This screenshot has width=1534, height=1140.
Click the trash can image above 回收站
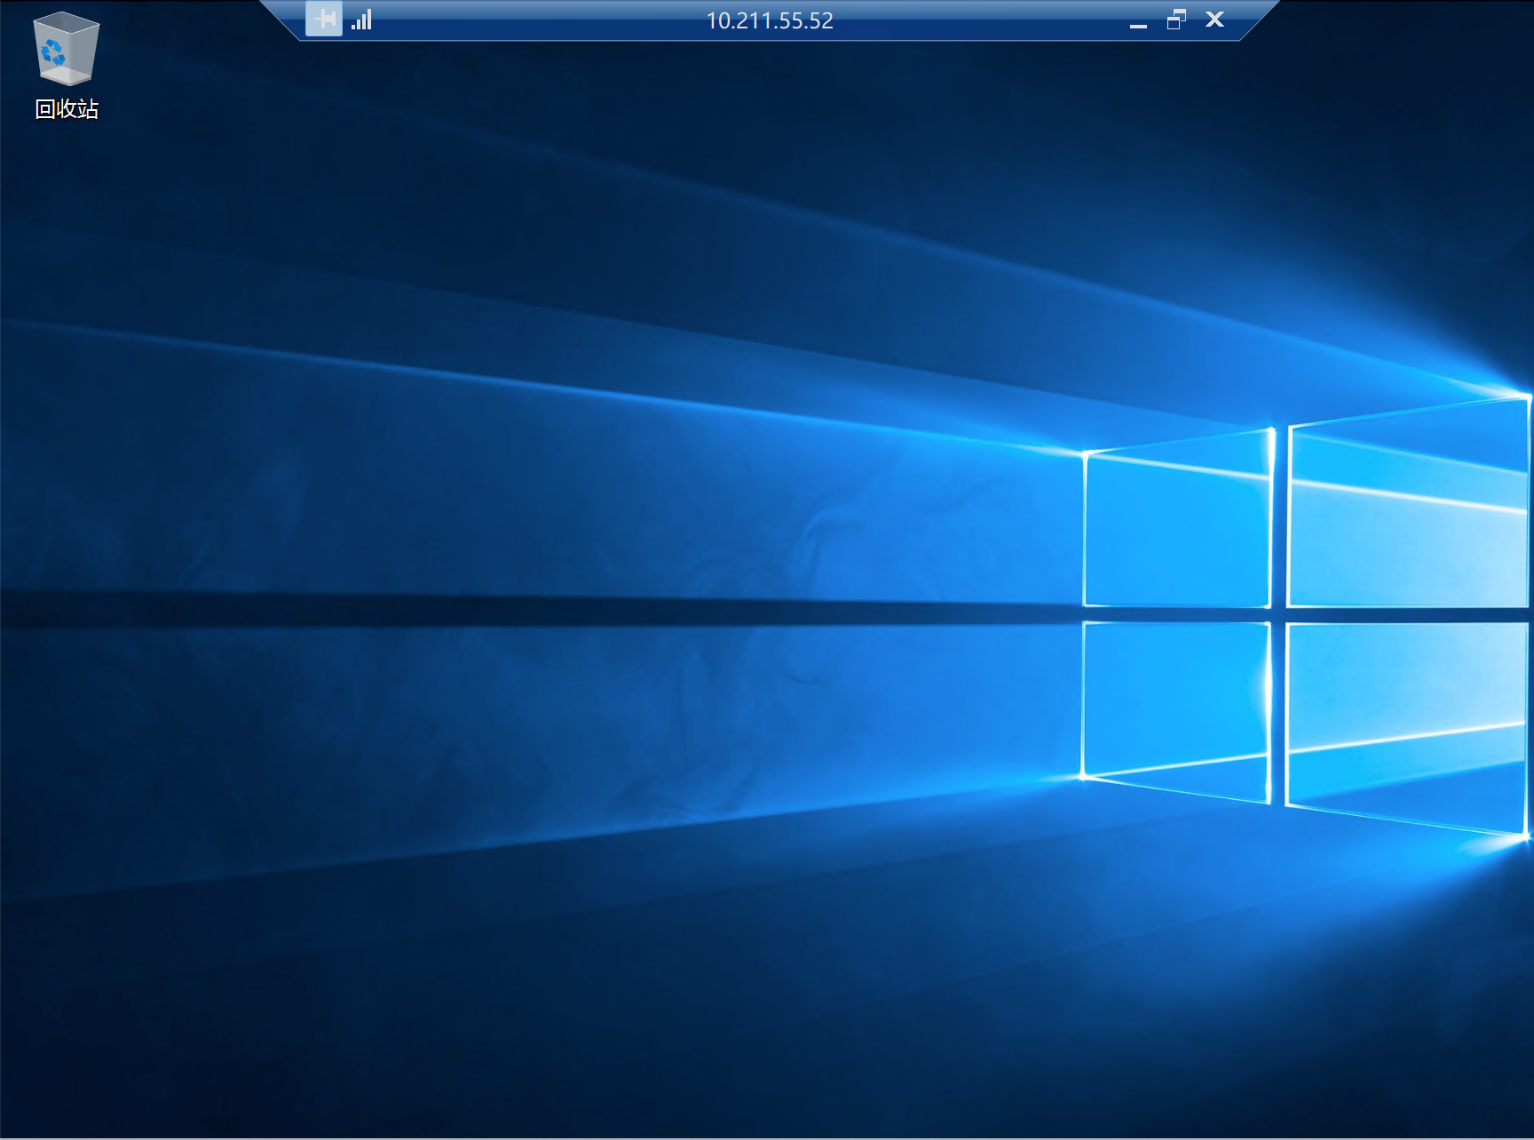coord(66,49)
